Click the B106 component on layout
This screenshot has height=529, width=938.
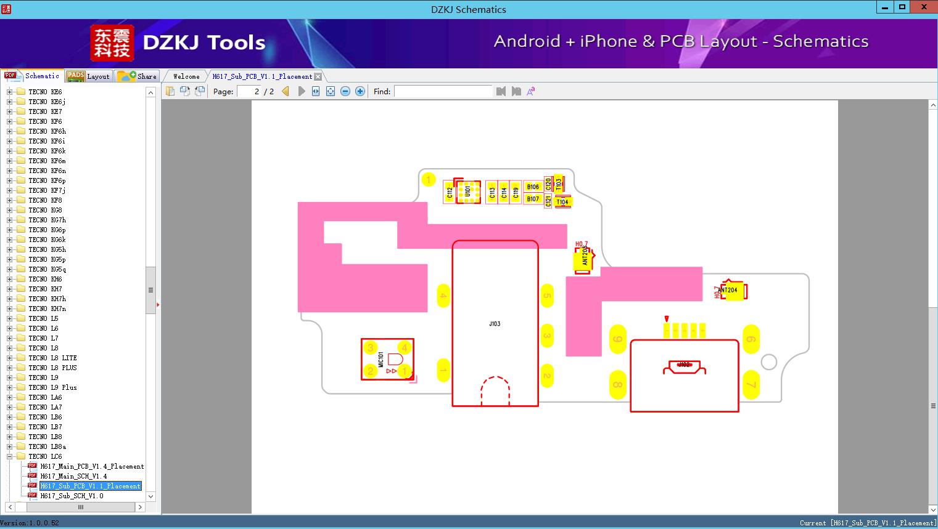pos(533,187)
